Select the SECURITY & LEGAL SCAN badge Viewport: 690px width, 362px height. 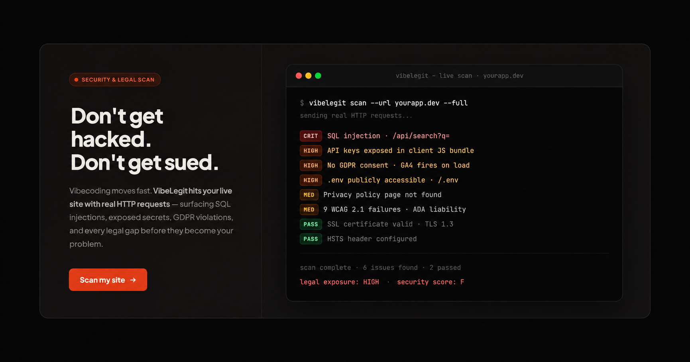(x=115, y=80)
